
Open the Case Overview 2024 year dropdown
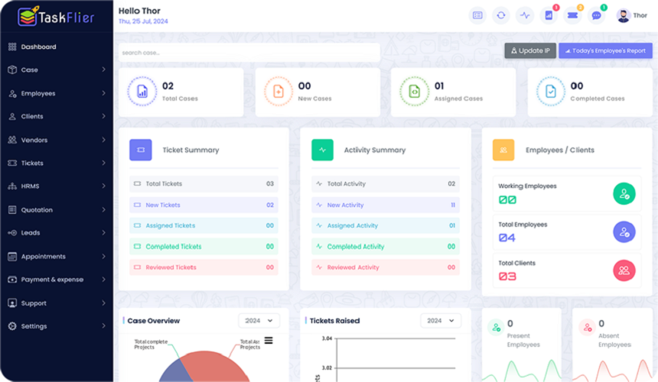259,320
